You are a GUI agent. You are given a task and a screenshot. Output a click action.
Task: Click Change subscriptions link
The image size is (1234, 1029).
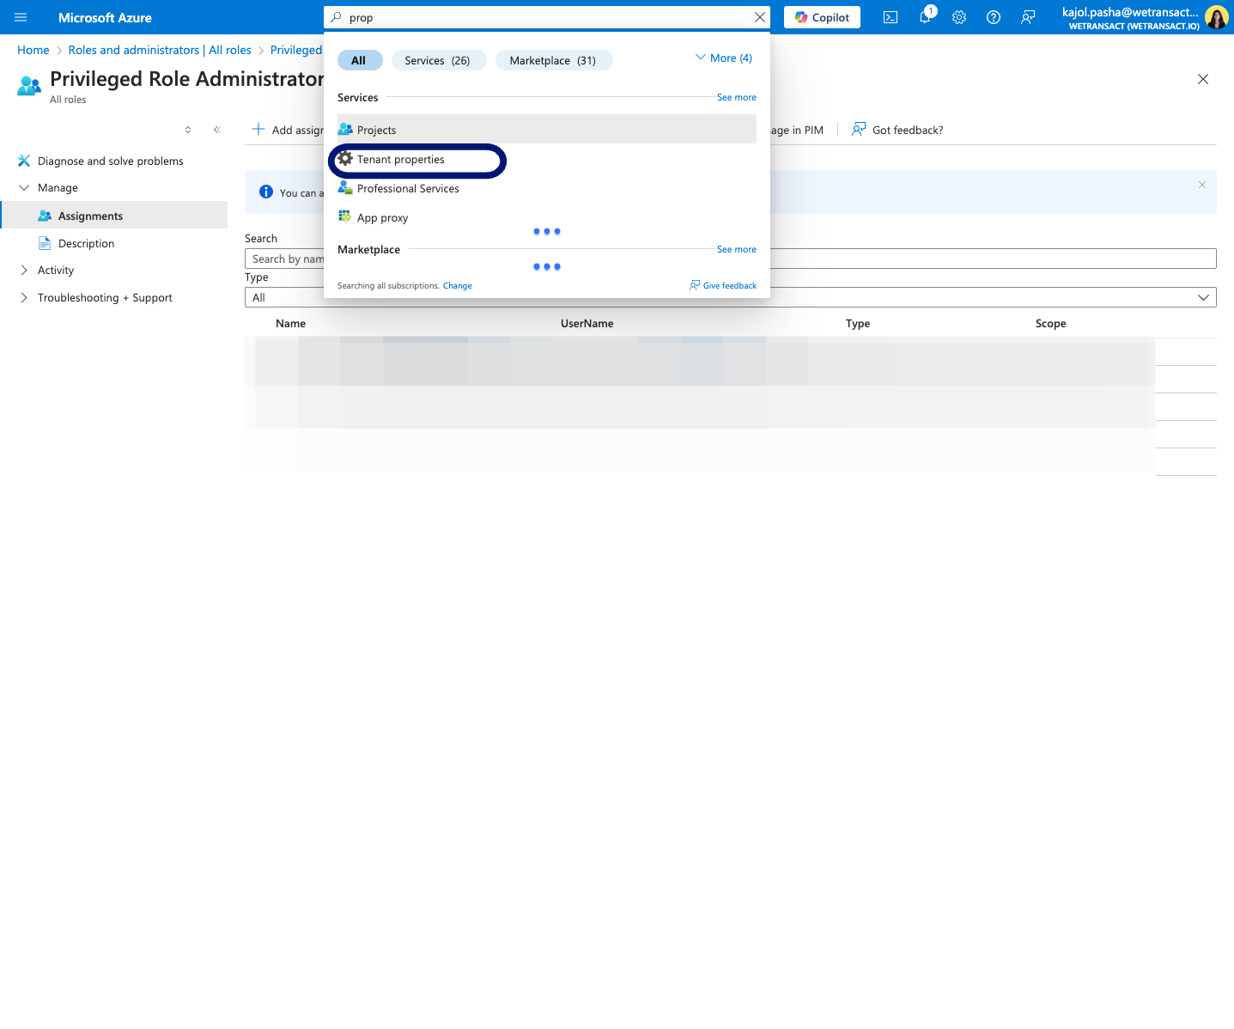(x=458, y=285)
